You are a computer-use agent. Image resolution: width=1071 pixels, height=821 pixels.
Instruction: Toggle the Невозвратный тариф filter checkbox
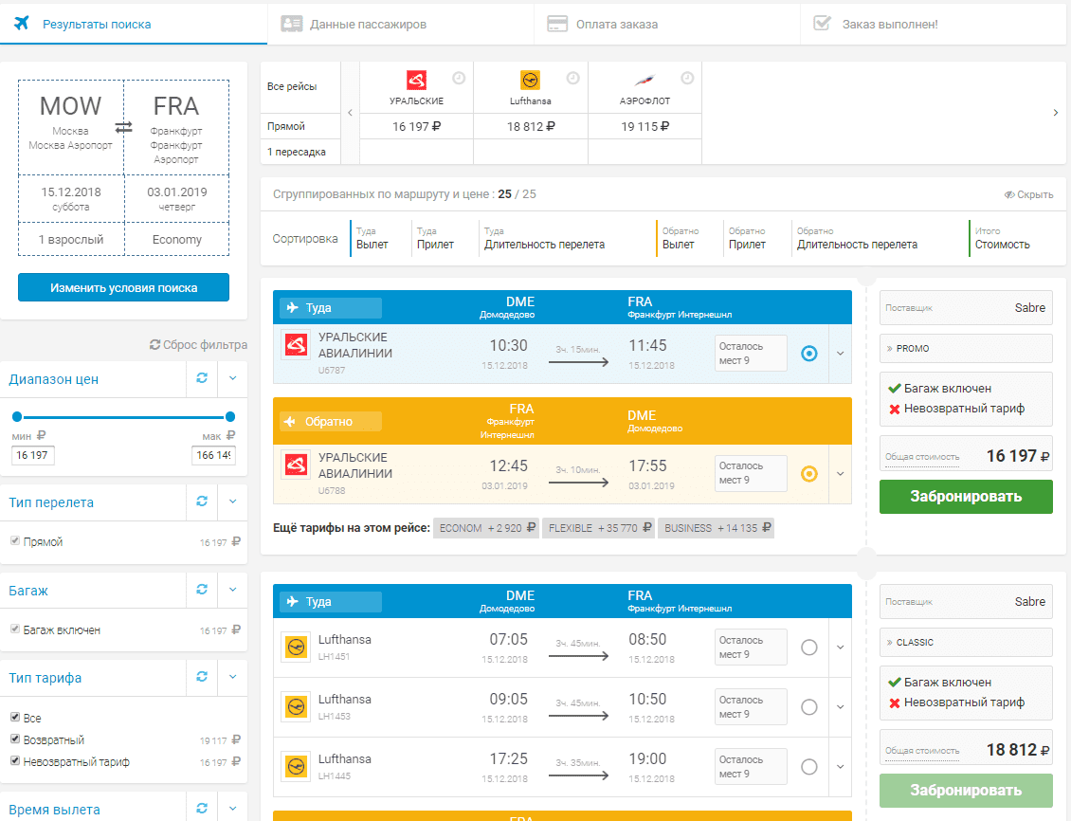coord(15,760)
